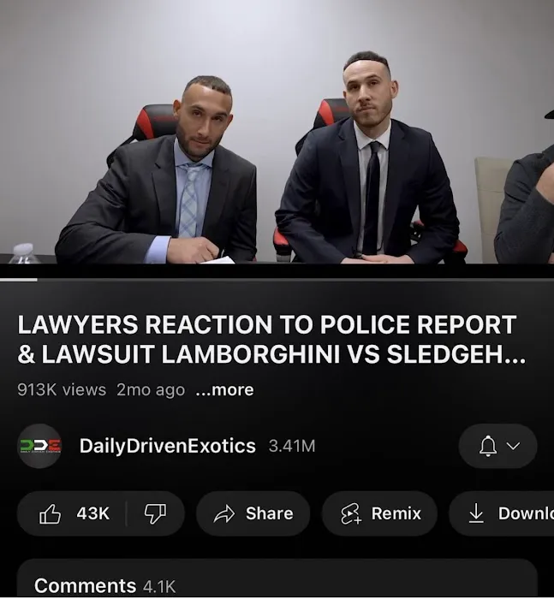554x599 pixels.
Task: Click the Share arrow icon
Action: tap(224, 513)
